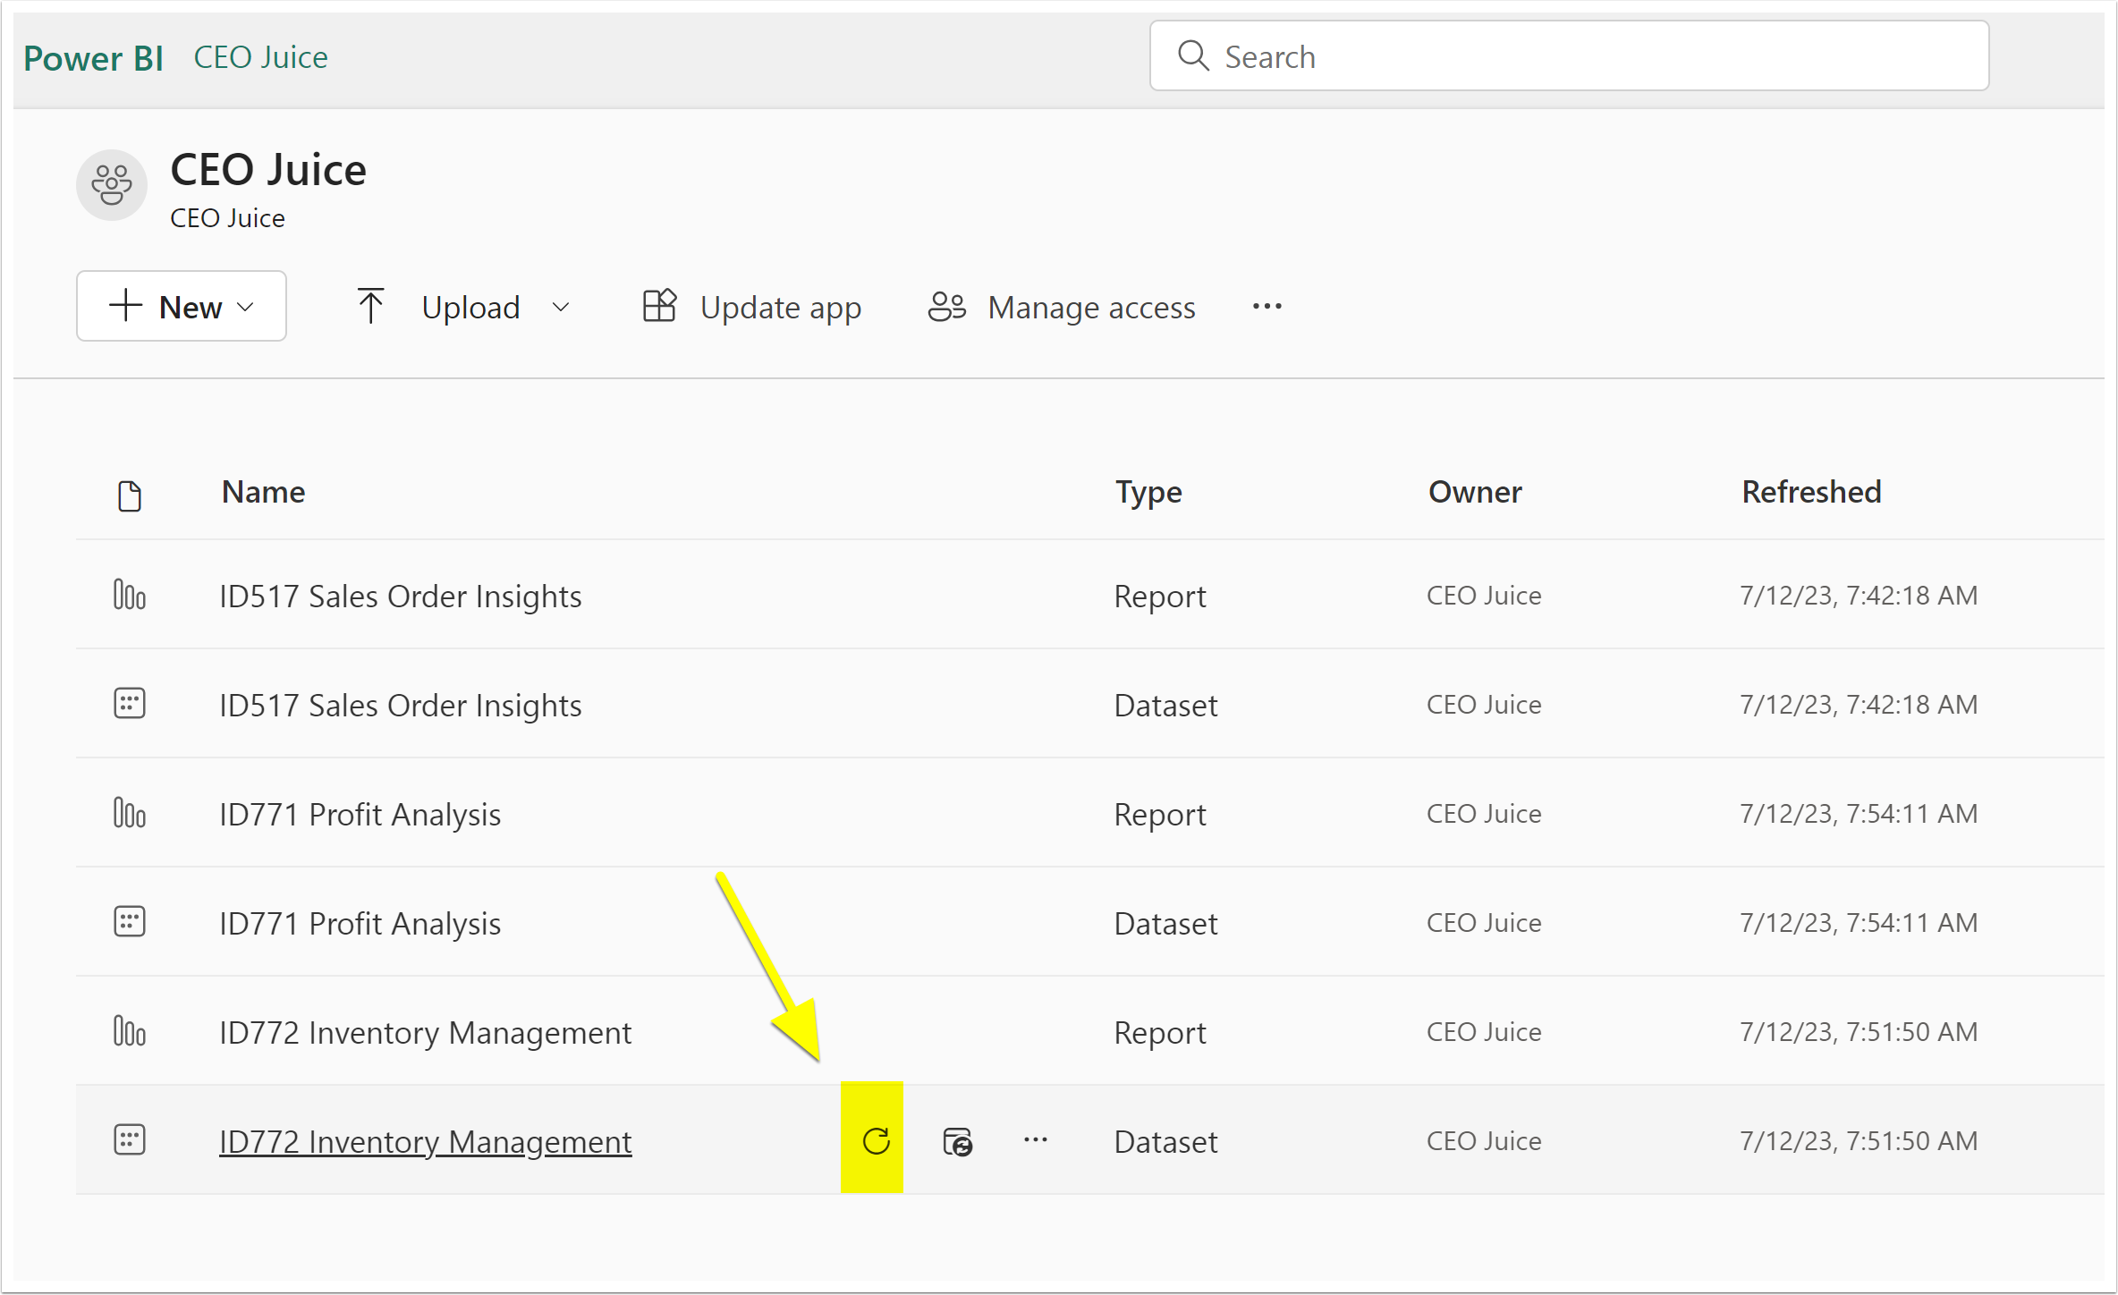2118x1295 pixels.
Task: Click the CEO Juice owner in ID517 dataset row
Action: click(1483, 704)
